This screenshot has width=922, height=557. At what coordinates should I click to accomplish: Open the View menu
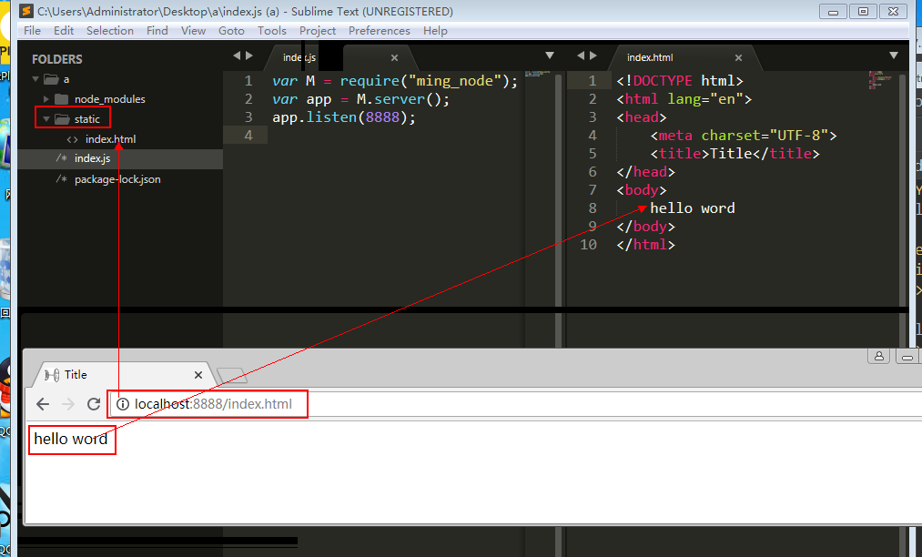[x=193, y=31]
